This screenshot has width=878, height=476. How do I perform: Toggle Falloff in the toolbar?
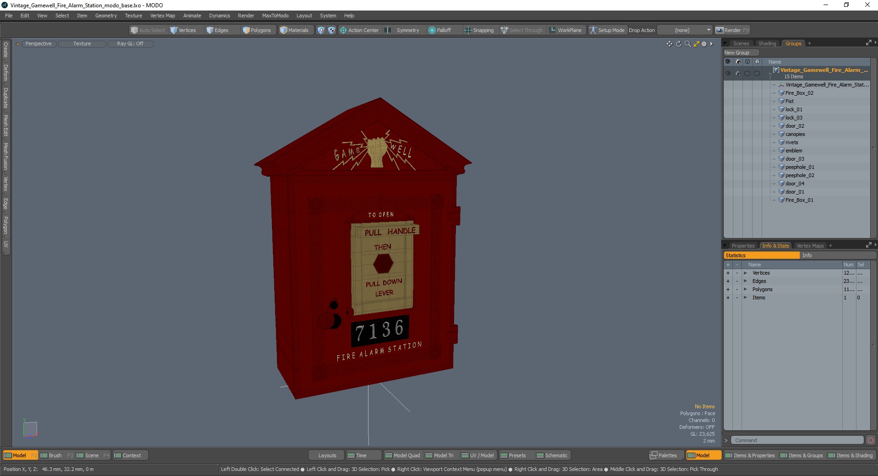pyautogui.click(x=439, y=30)
